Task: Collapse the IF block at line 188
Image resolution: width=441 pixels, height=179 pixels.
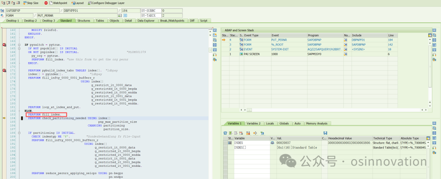Action: (x=19, y=133)
